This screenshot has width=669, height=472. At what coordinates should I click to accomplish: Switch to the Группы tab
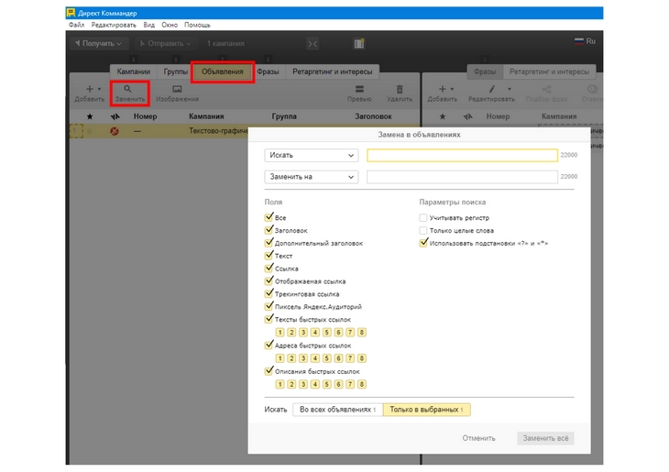coord(175,71)
